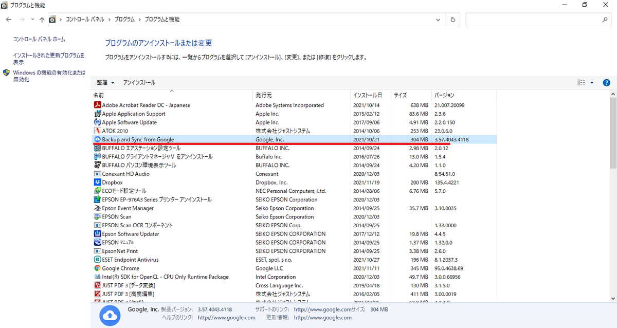Expand the address bar history dropdown
This screenshot has height=328, width=617.
coord(439,20)
